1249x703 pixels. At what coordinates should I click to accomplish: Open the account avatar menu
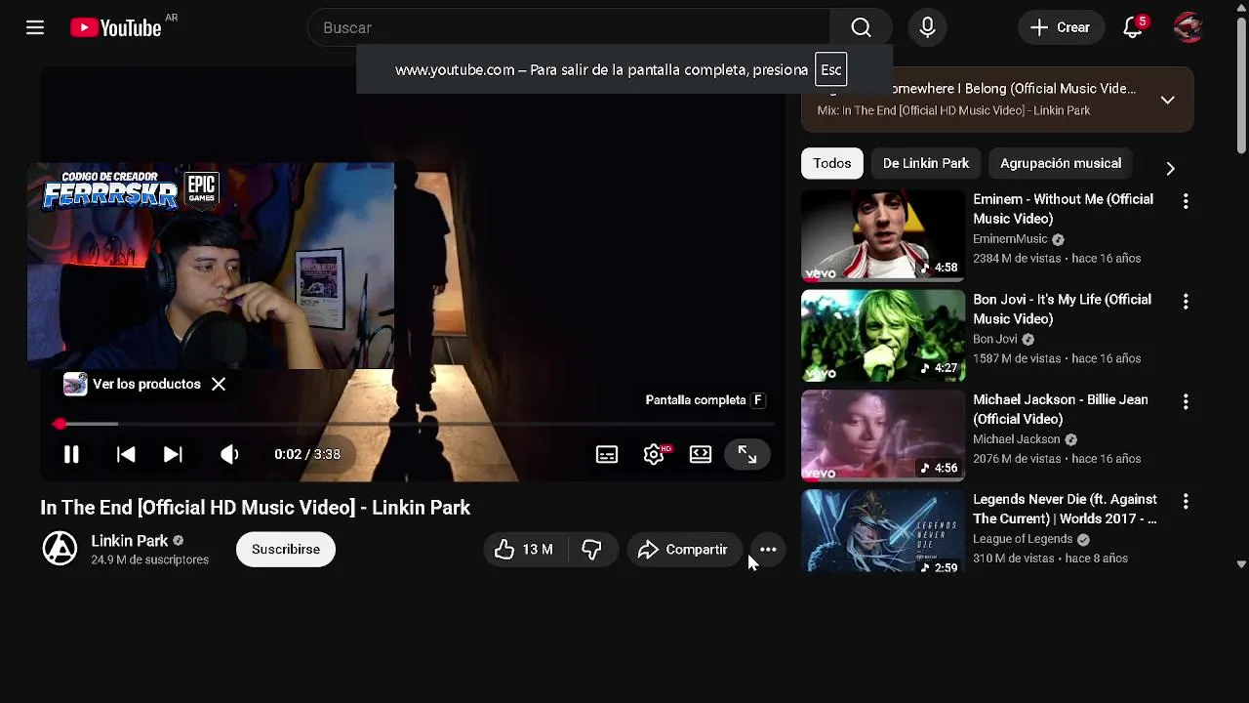coord(1188,27)
